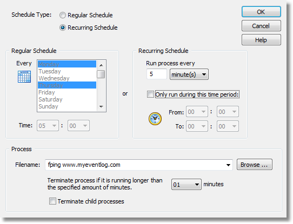Click the Cancel button

click(261, 26)
